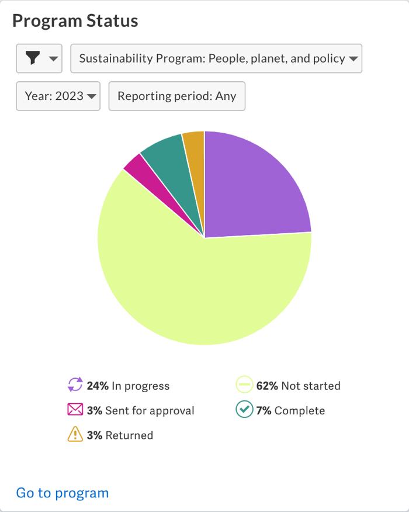409x512 pixels.
Task: Expand the Year: 2023 dropdown
Action: [58, 96]
